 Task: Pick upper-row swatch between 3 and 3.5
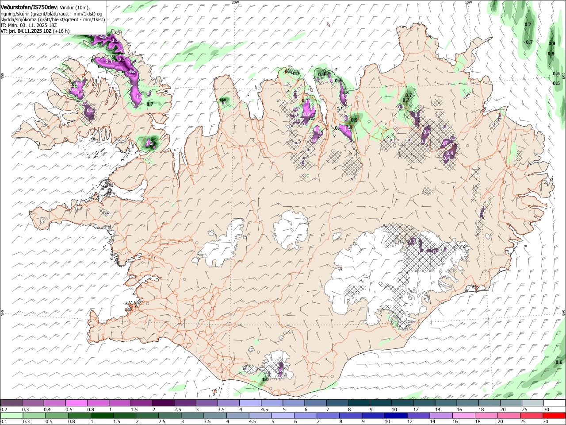click(x=206, y=403)
